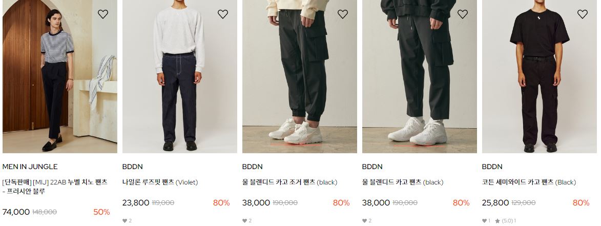Wishlist the MEN IN JUNGLE chino pants
Screen dimensions: 601x226
pyautogui.click(x=102, y=14)
